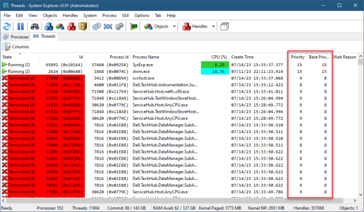Click the horizontal scrollbar right arrow
The width and height of the screenshot is (364, 212).
[355, 200]
